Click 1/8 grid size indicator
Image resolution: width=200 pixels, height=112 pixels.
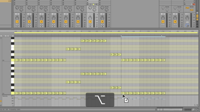coord(196,105)
